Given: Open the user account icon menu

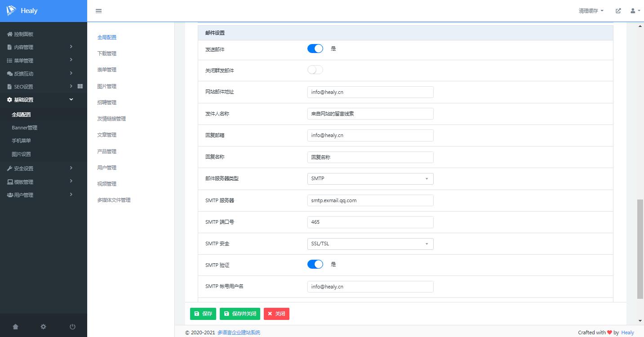Looking at the screenshot, I should pos(635,11).
